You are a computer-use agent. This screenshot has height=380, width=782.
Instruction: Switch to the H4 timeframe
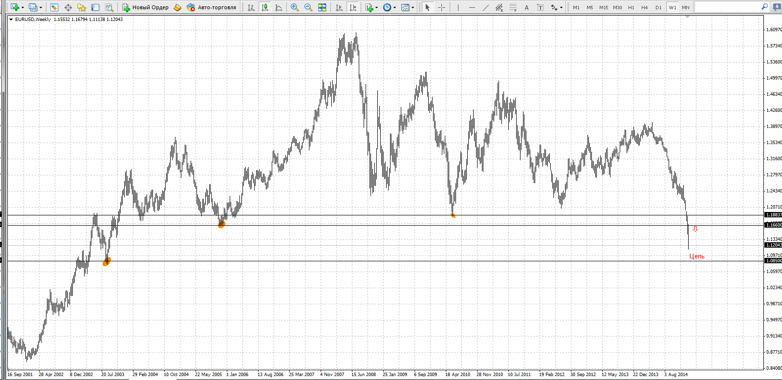coord(644,7)
